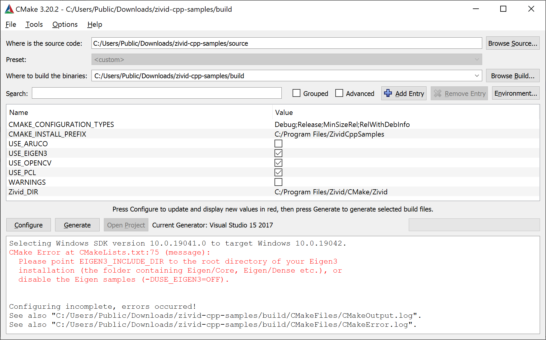Check the WARNINGS option
The image size is (546, 340).
click(278, 182)
